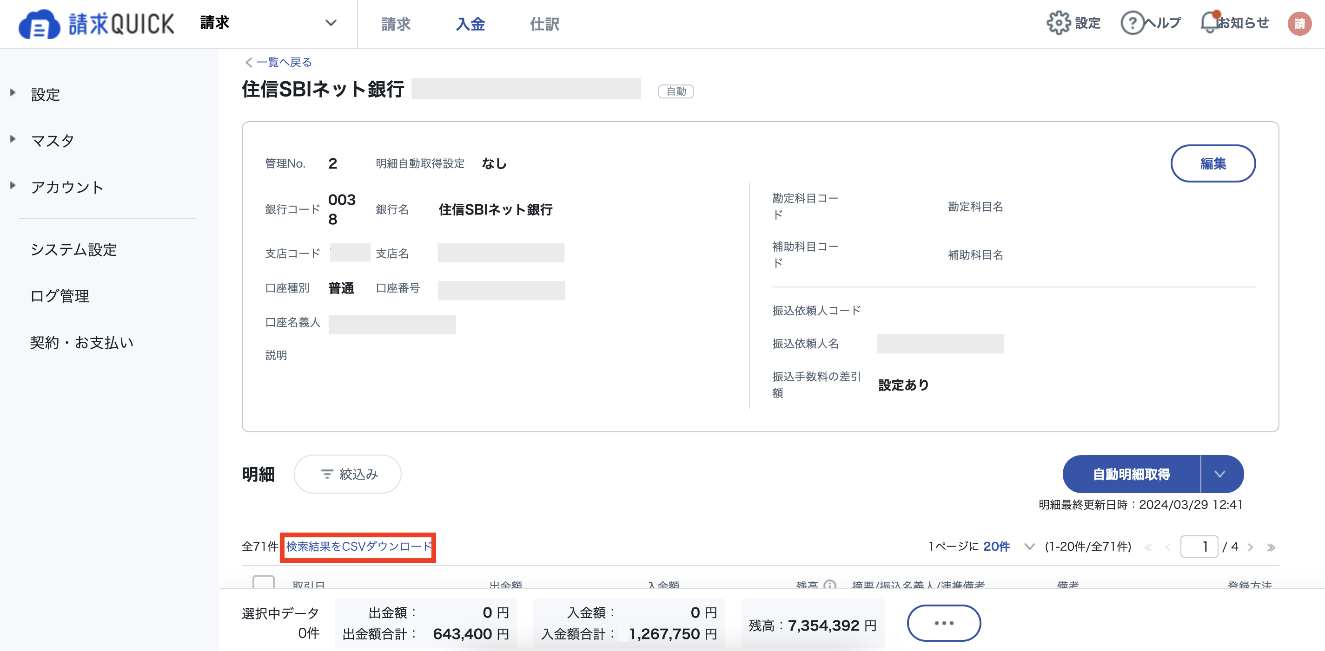Click the page number input field
Screen dimensions: 1325x651
coord(1199,546)
